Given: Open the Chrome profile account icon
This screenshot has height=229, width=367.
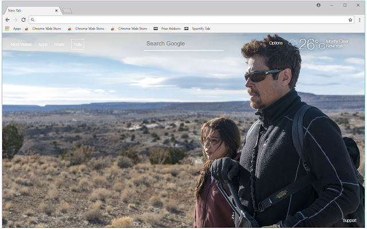Looking at the screenshot, I should (x=319, y=5).
